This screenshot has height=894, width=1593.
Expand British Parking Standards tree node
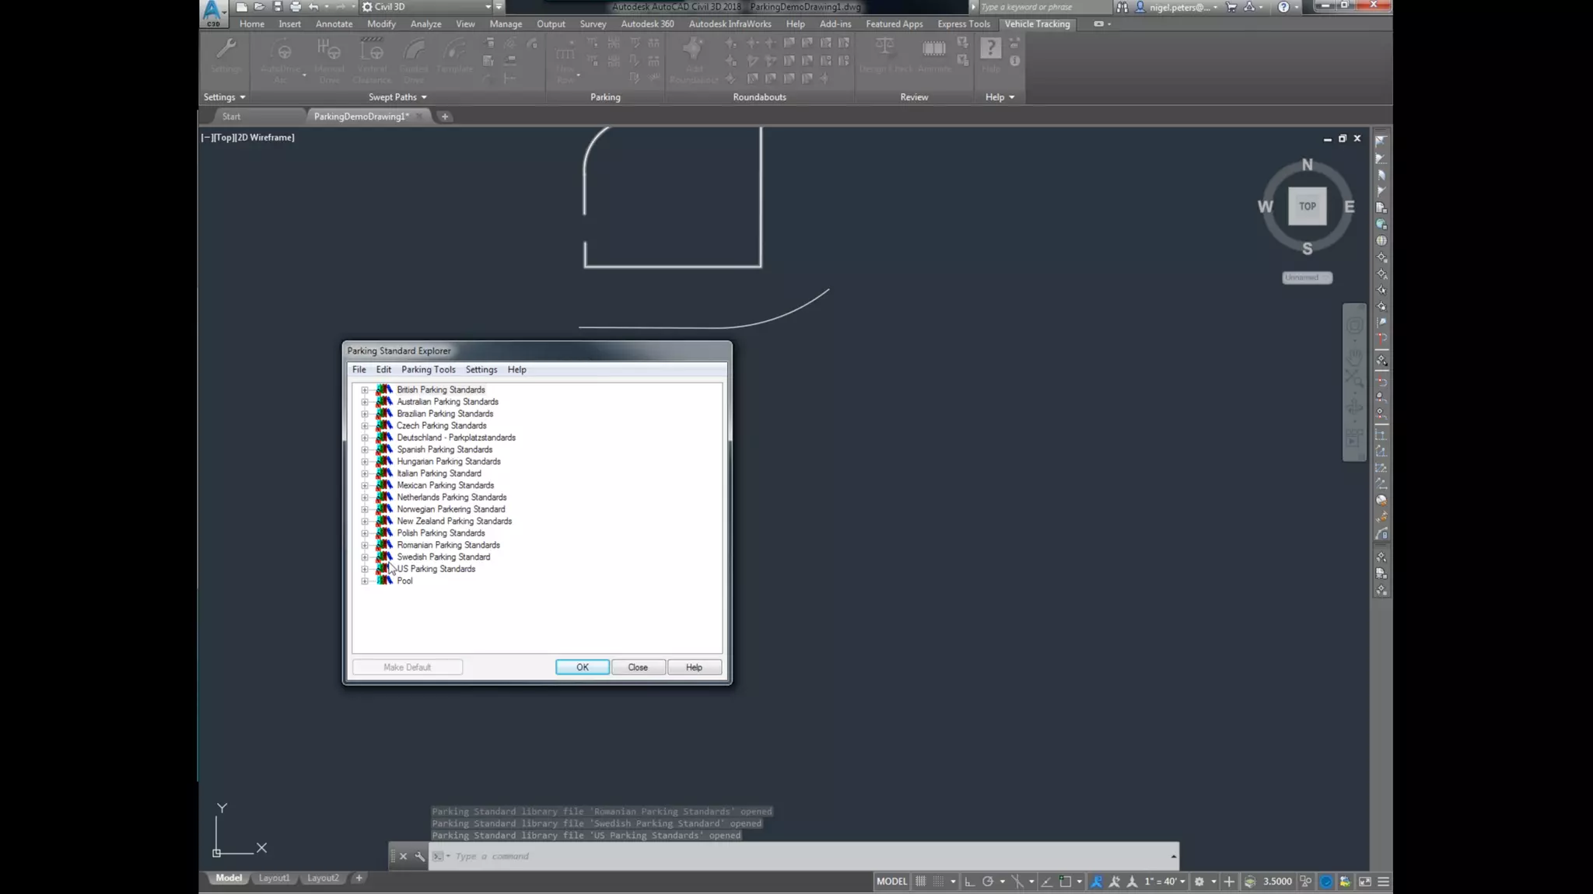pyautogui.click(x=365, y=390)
